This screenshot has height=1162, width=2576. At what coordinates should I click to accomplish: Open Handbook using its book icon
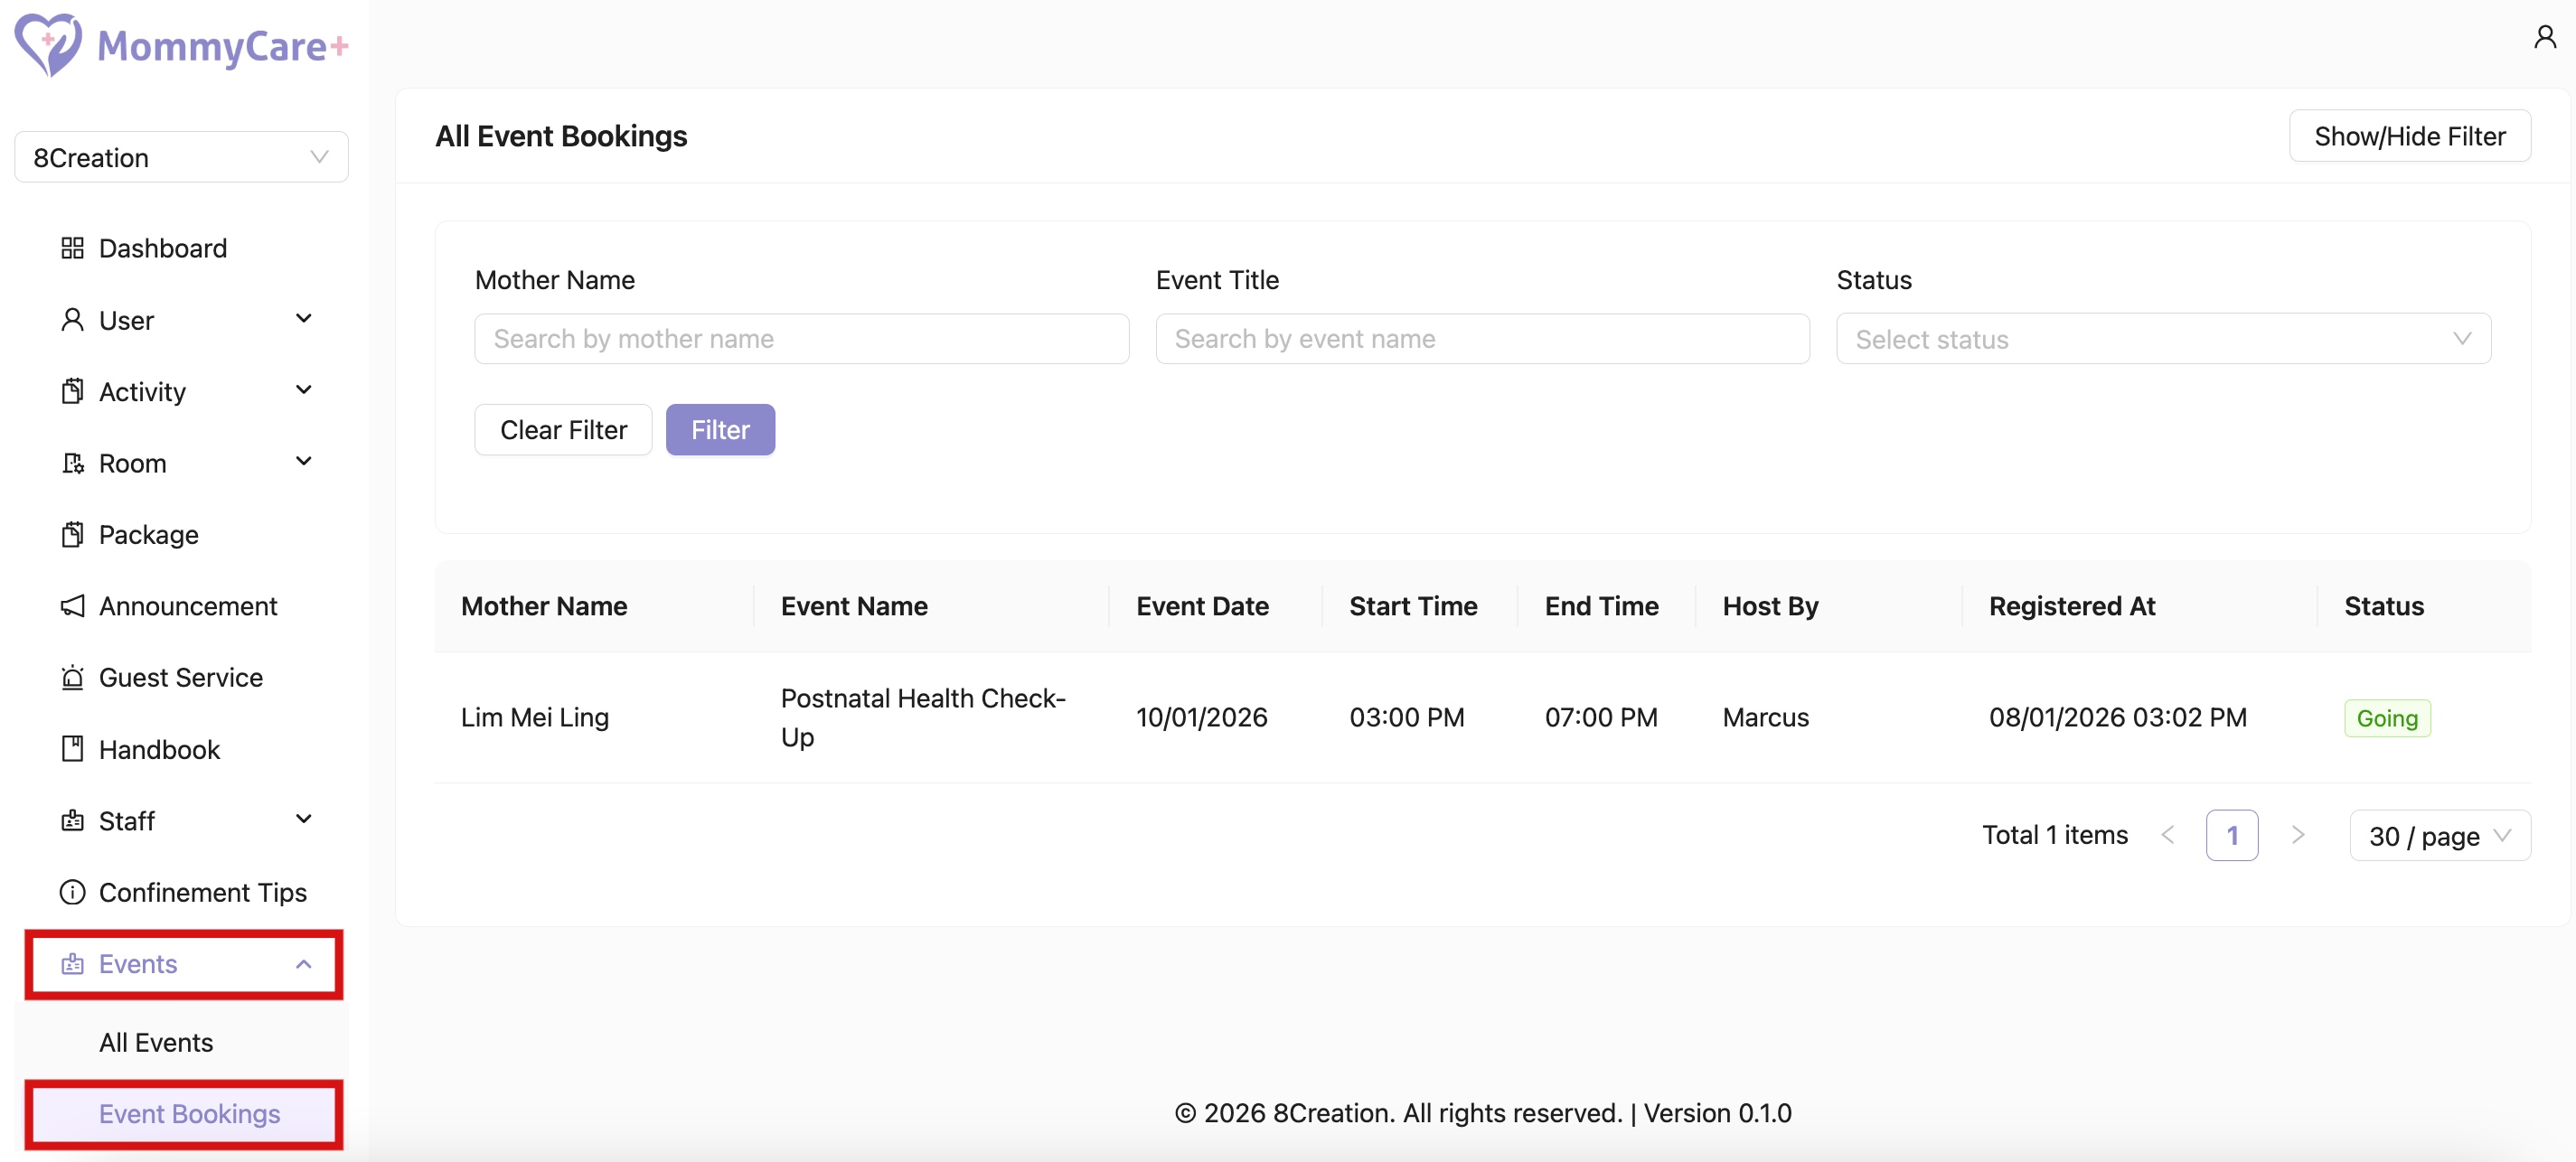[x=71, y=749]
